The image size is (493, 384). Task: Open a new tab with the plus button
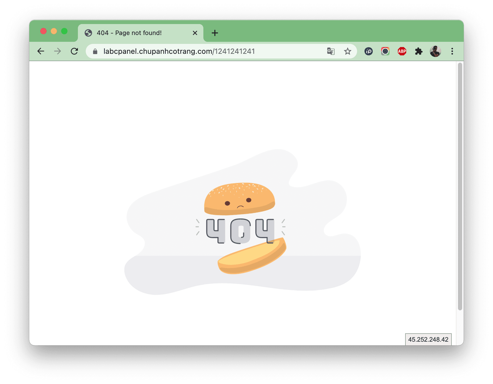pyautogui.click(x=215, y=33)
